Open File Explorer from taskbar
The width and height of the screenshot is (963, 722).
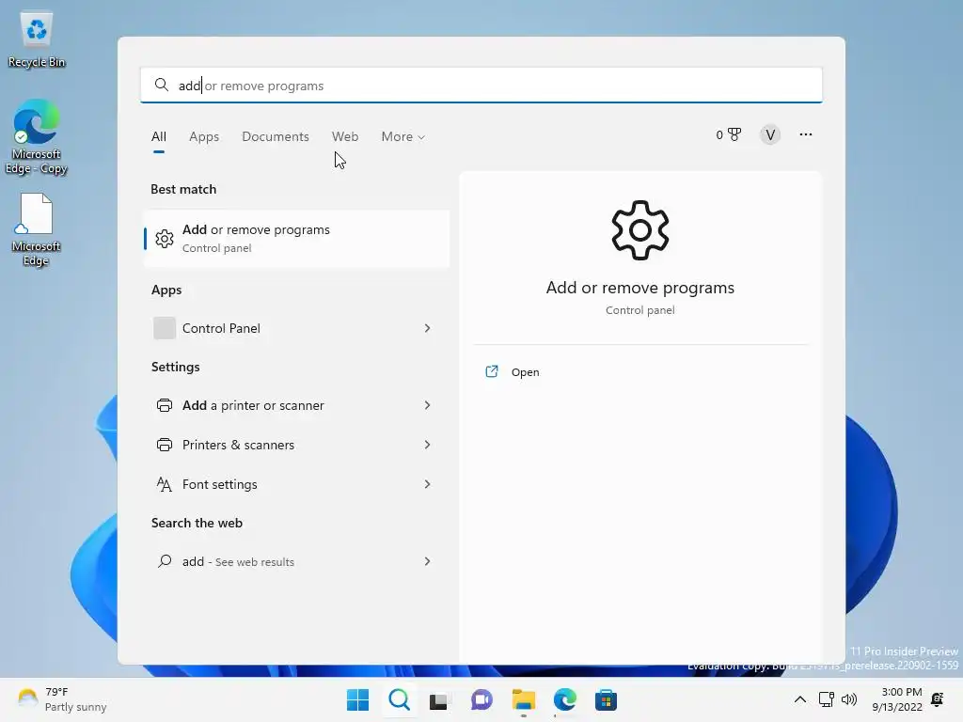point(523,699)
